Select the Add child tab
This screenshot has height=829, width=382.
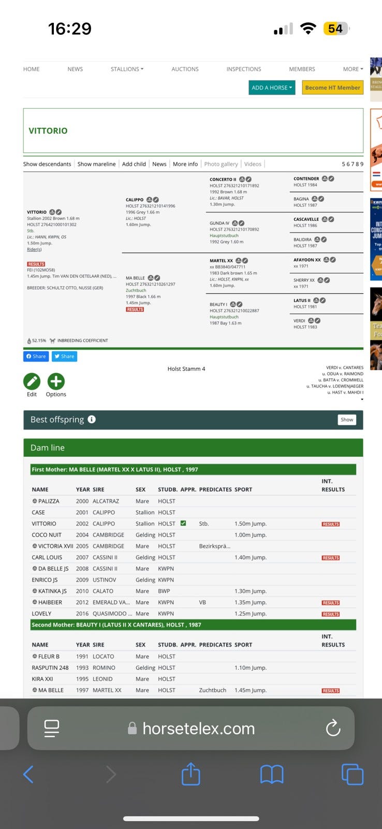click(134, 164)
